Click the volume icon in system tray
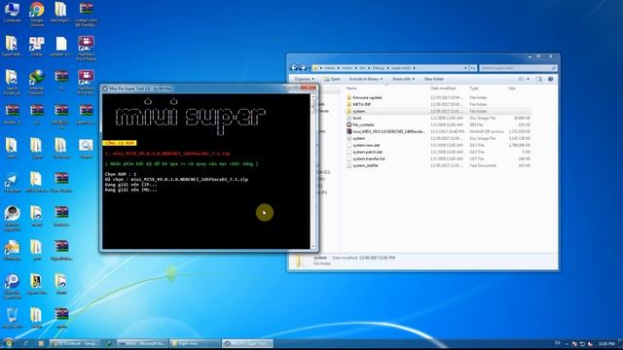 click(x=590, y=343)
